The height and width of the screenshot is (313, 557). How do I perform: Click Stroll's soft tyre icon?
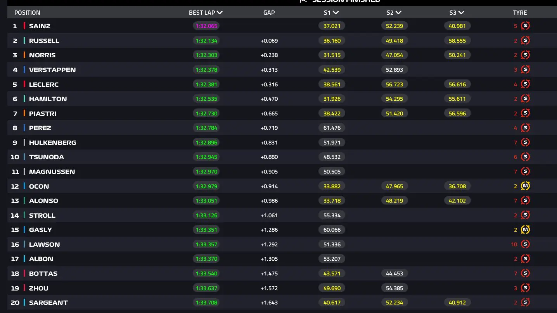point(525,215)
